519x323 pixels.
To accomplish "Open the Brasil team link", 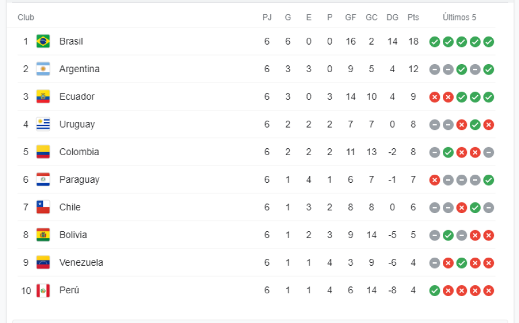I will pos(71,41).
